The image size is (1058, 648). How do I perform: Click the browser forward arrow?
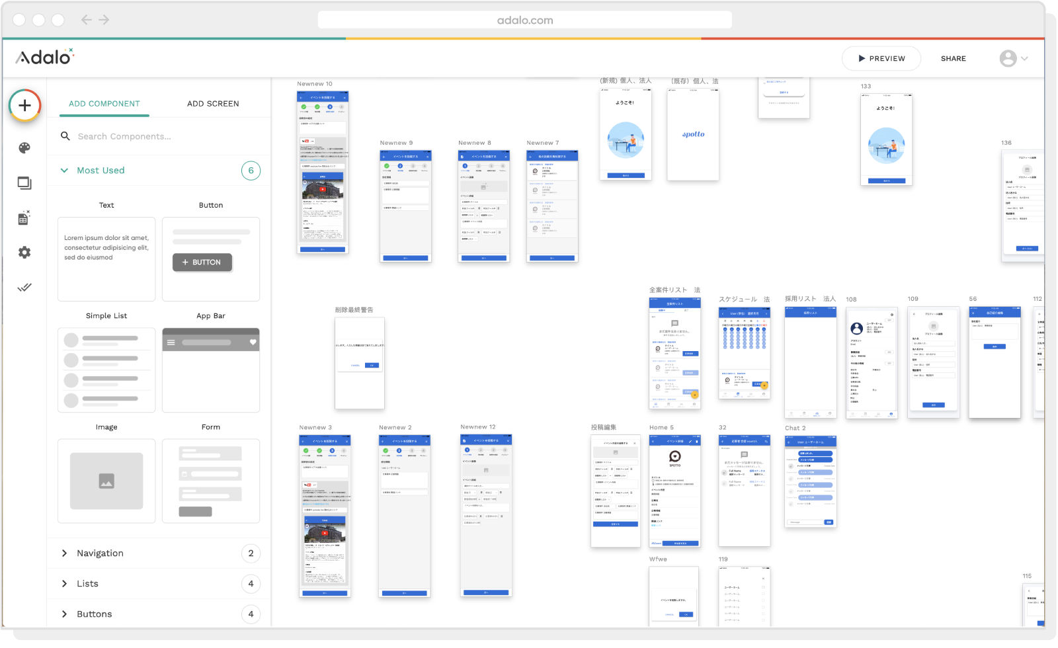[x=104, y=20]
